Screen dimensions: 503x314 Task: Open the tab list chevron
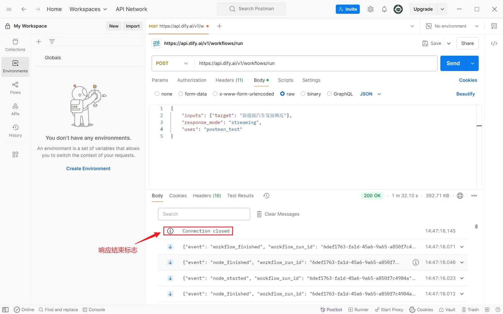tap(412, 26)
